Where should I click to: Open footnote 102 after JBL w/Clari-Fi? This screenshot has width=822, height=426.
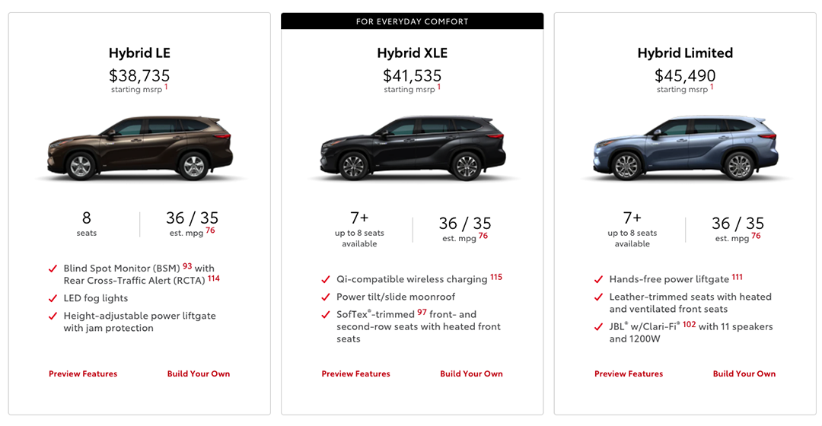click(690, 324)
